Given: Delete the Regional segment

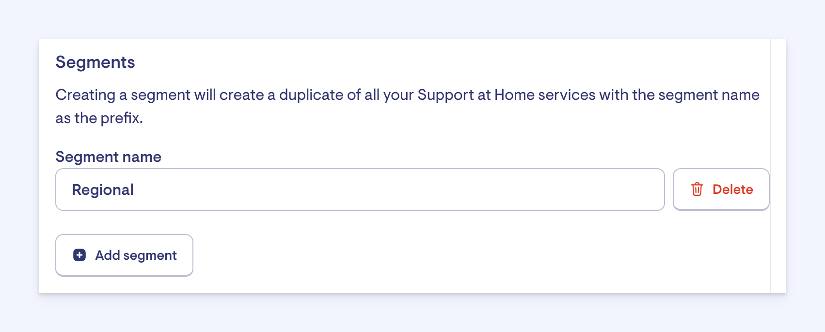Looking at the screenshot, I should (721, 190).
